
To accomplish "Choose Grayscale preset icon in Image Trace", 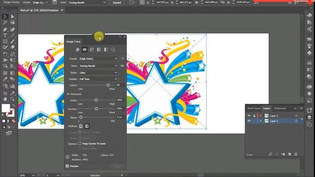I will (x=99, y=50).
